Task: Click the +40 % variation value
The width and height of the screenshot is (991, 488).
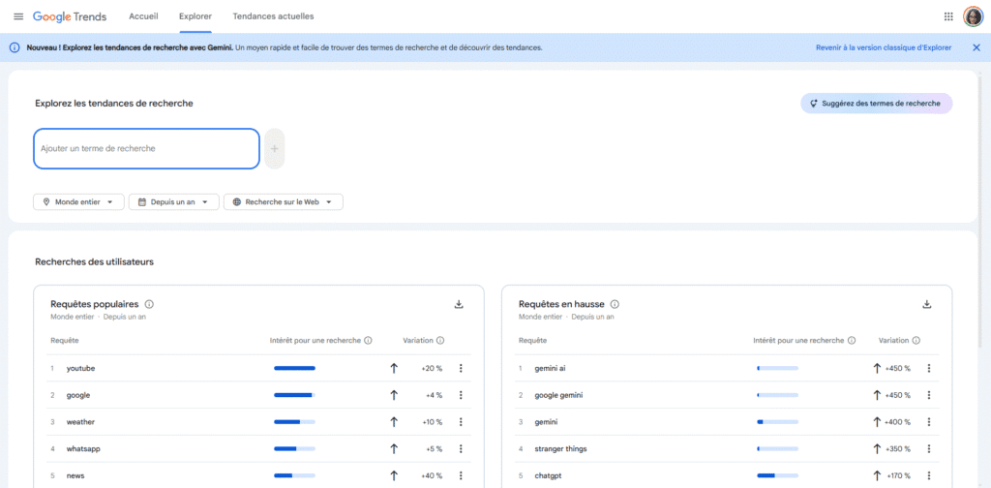Action: [x=433, y=475]
